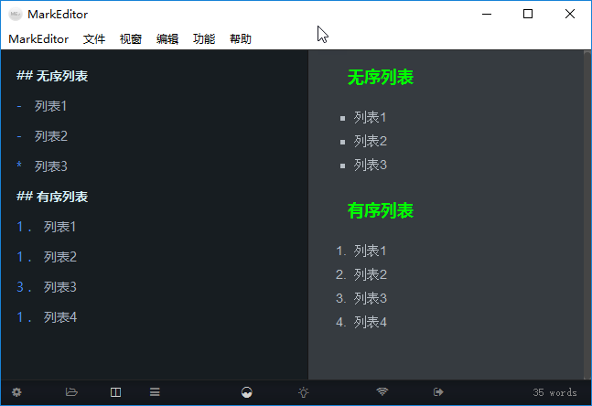592x406 pixels.
Task: Open settings via the gear icon
Action: coord(16,392)
